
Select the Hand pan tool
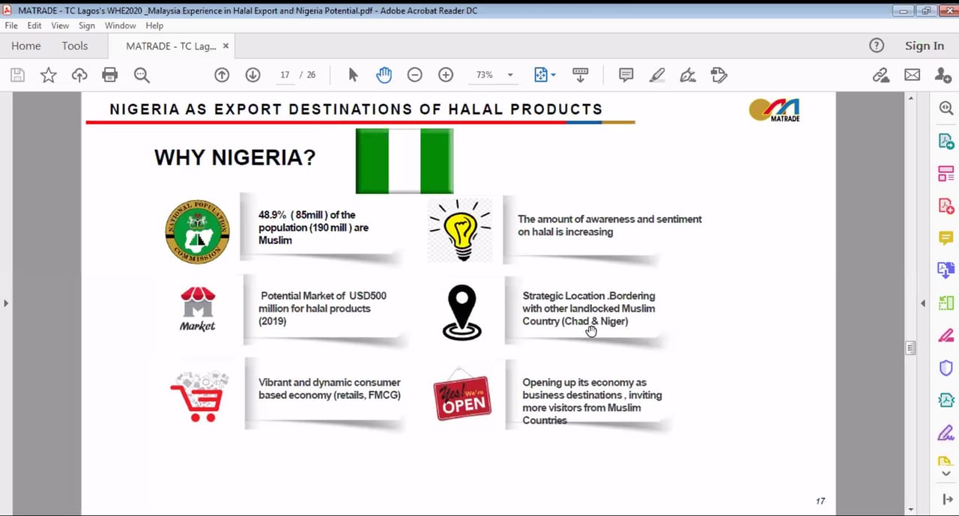tap(384, 75)
